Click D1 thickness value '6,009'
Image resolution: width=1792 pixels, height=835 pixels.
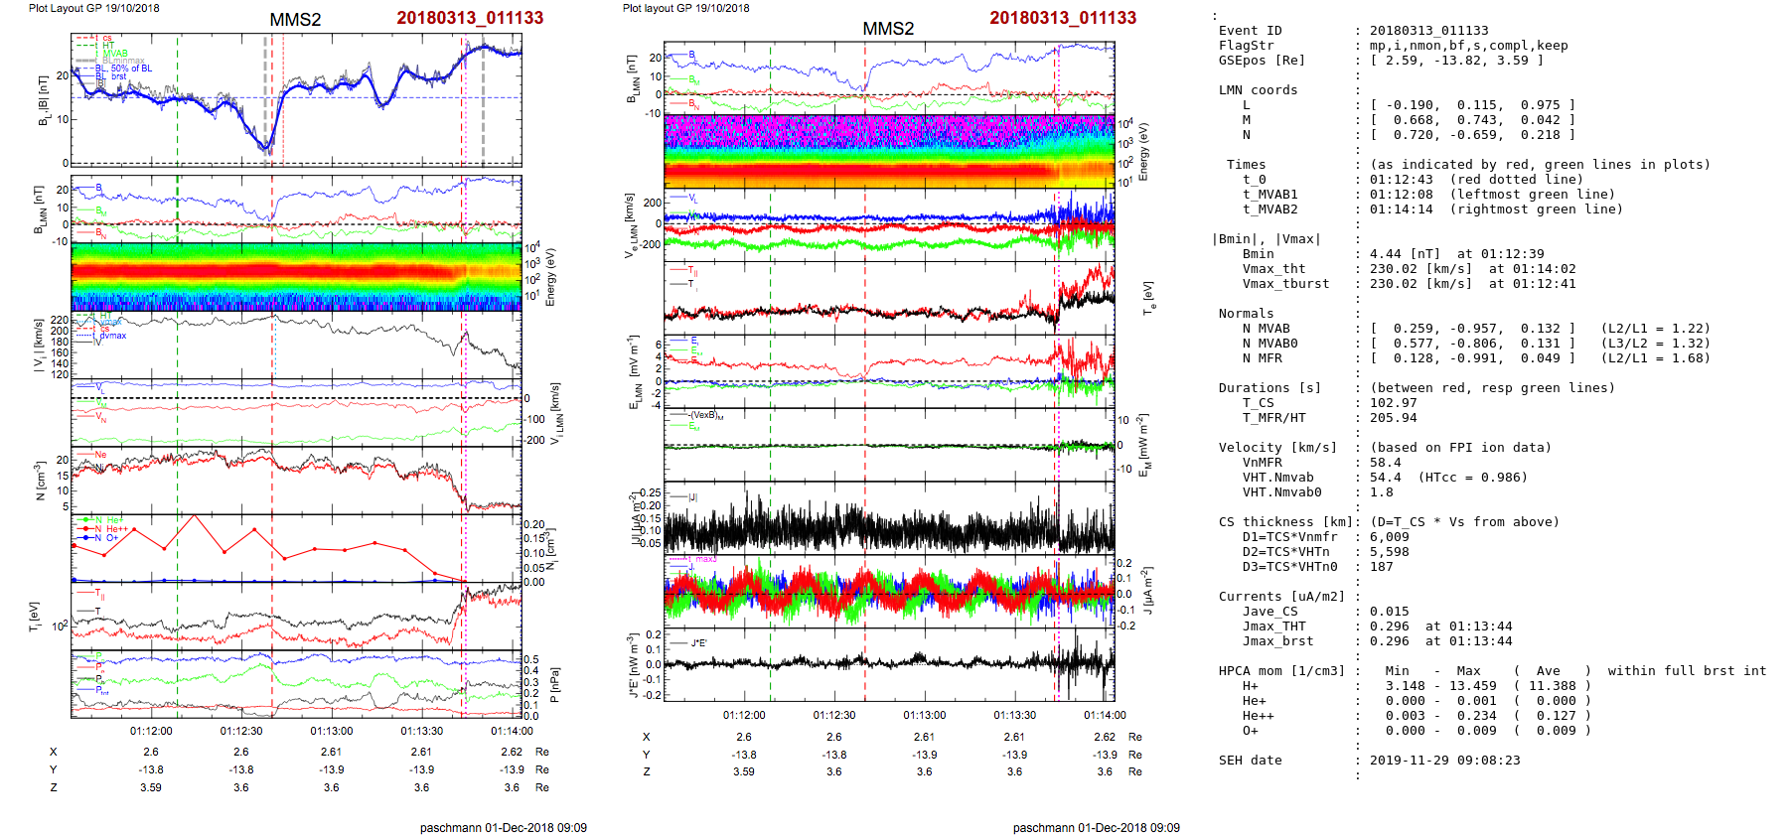tap(1390, 537)
